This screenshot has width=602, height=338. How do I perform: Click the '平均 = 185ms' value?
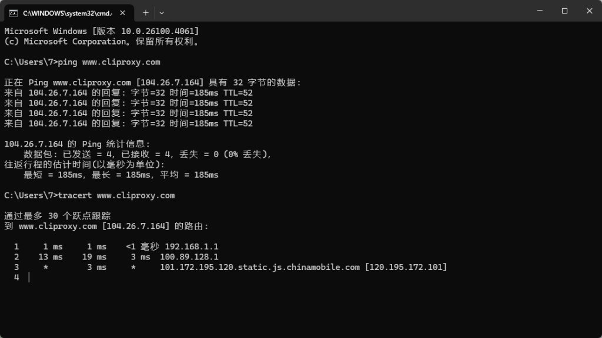[x=189, y=175]
